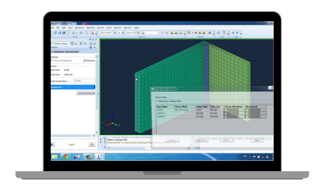
Task: Collapse the Solution Parameter section
Action: tap(52, 52)
